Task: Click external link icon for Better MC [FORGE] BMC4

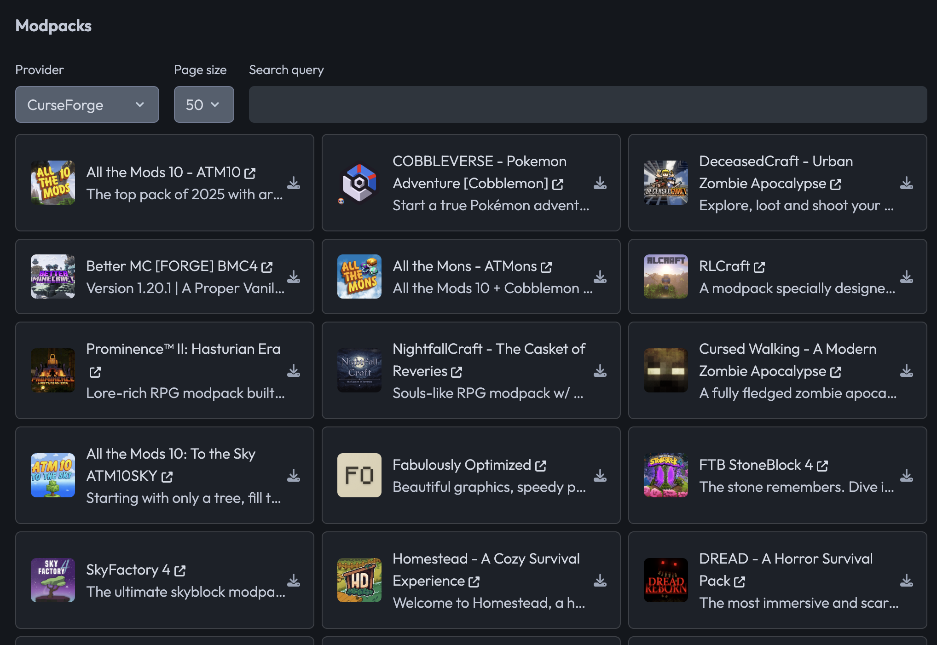Action: point(267,267)
